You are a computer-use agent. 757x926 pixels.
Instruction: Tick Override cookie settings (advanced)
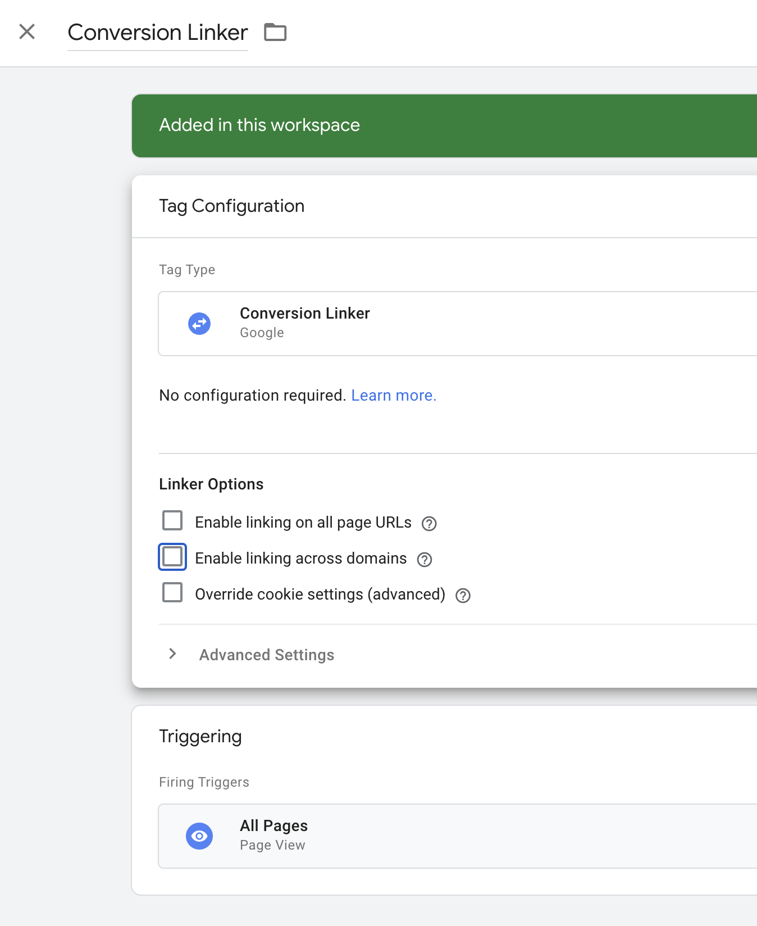172,592
